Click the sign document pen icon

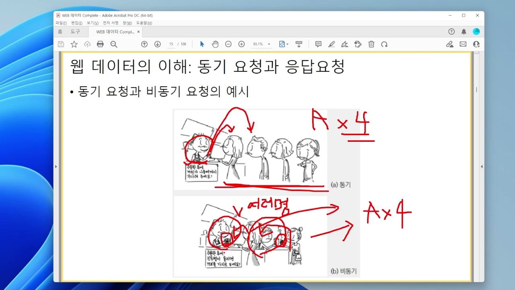(344, 44)
